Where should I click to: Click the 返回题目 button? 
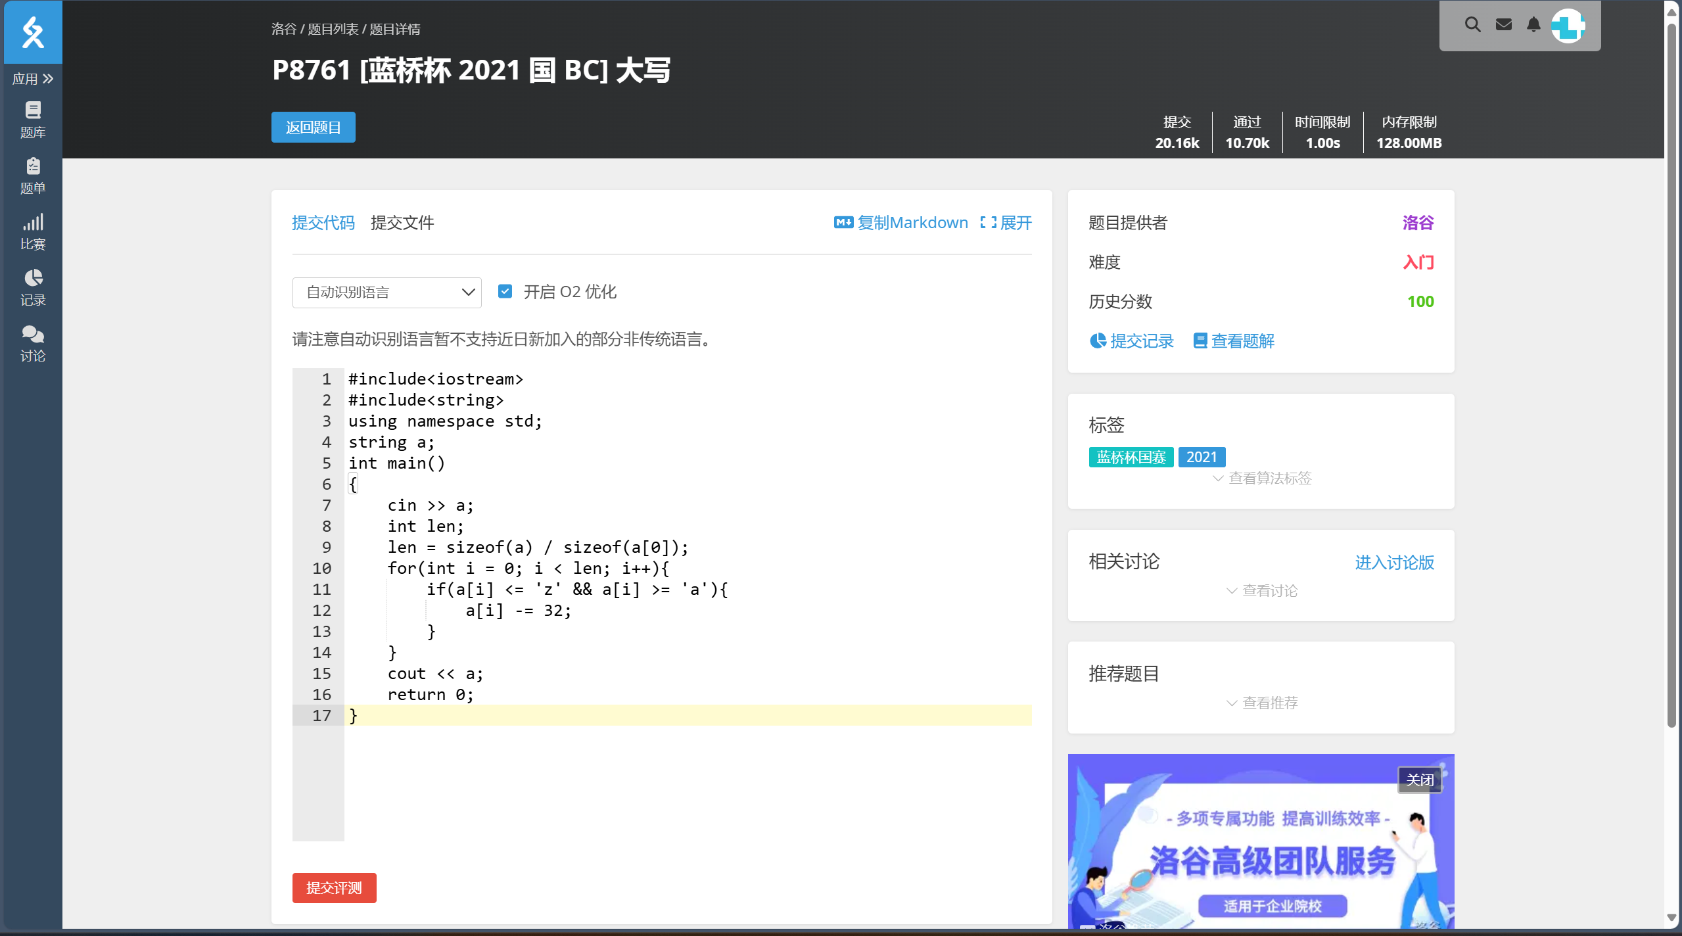pyautogui.click(x=313, y=128)
